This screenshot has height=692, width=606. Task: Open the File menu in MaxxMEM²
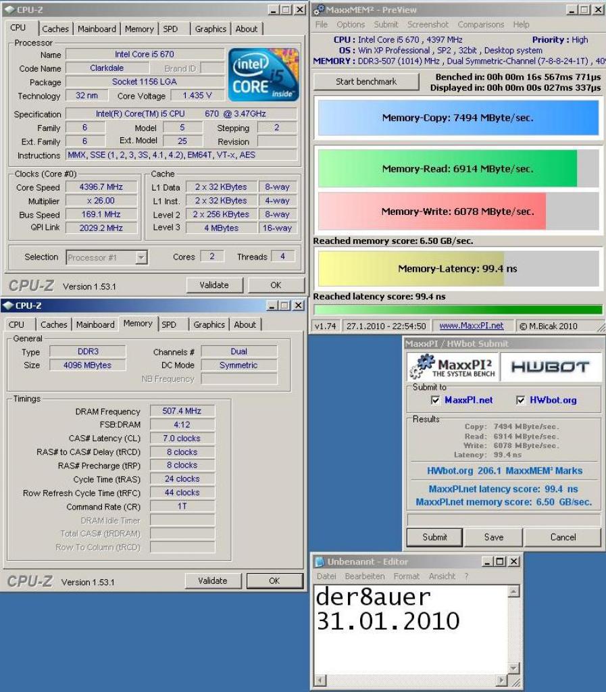tap(321, 25)
